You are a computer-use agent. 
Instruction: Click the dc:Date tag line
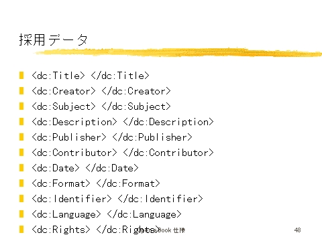[85, 168]
